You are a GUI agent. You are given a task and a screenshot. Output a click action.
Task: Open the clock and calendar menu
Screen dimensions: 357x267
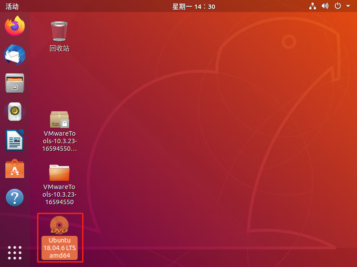coord(194,6)
